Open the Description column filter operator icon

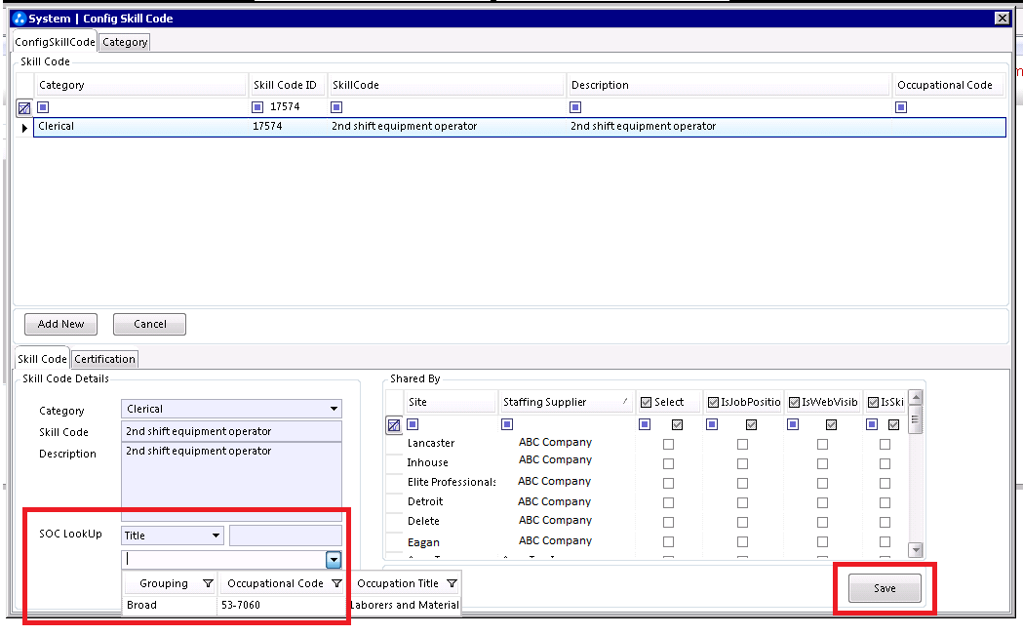[575, 107]
